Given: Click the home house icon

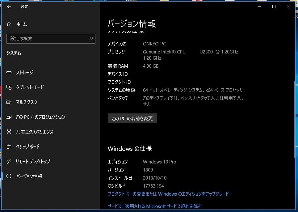Looking at the screenshot, I should tap(9, 24).
